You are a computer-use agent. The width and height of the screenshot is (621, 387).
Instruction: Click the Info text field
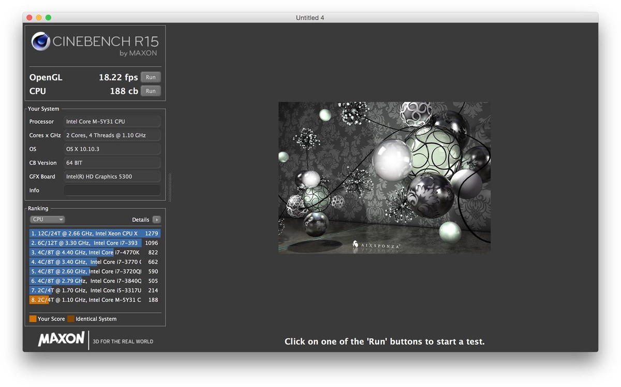(112, 190)
